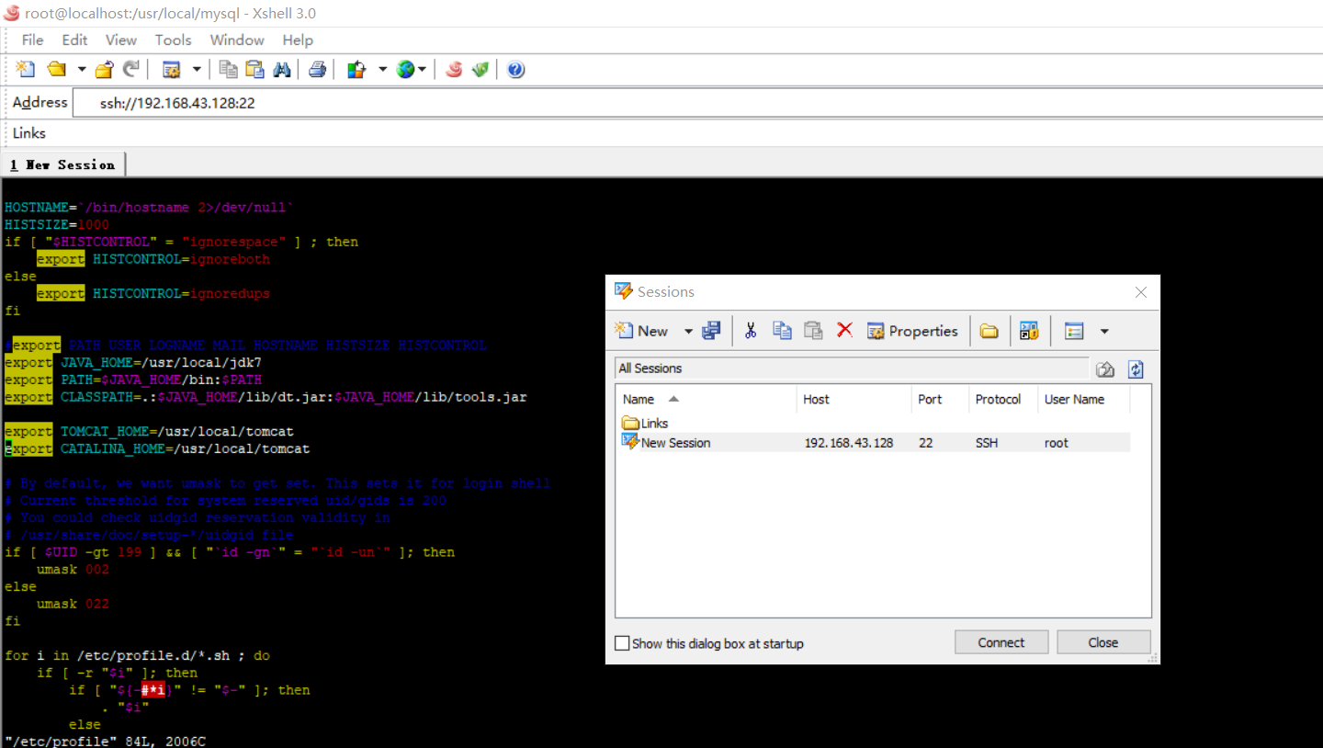Click the New session icon in main toolbar
This screenshot has height=748, width=1323.
(x=26, y=69)
